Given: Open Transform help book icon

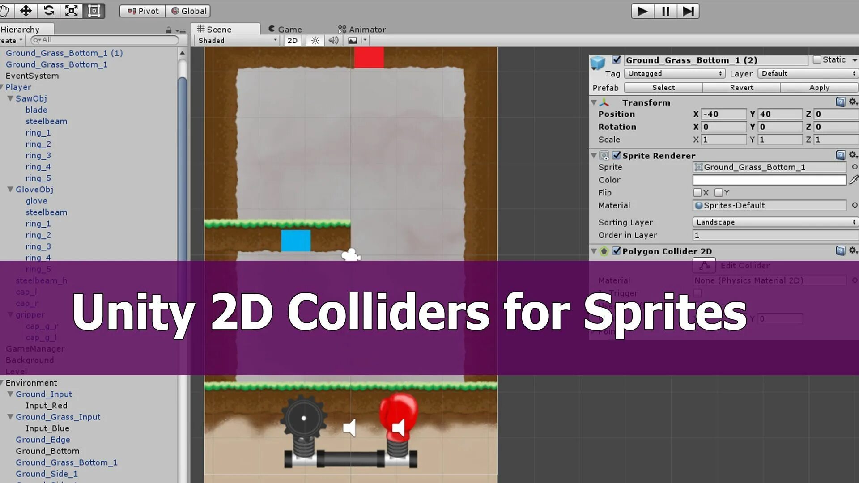Looking at the screenshot, I should pos(841,102).
